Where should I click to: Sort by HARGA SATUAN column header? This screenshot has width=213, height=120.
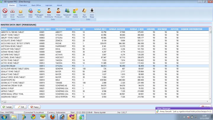pyautogui.click(x=117, y=29)
